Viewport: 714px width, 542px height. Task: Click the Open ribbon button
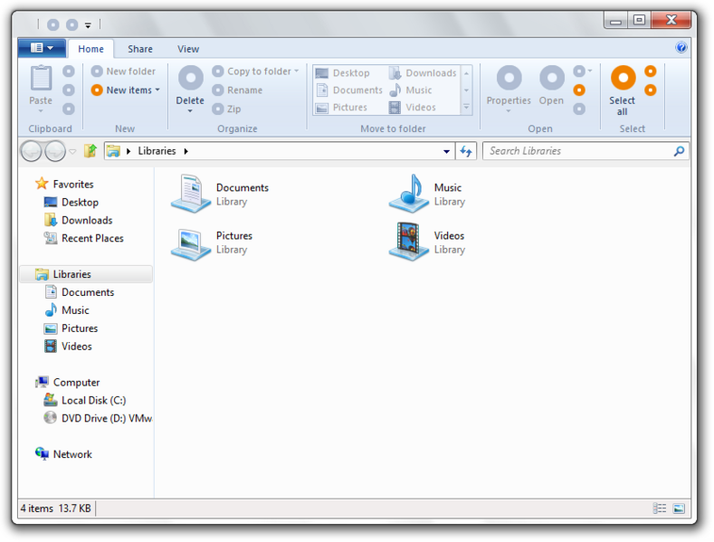pyautogui.click(x=551, y=87)
